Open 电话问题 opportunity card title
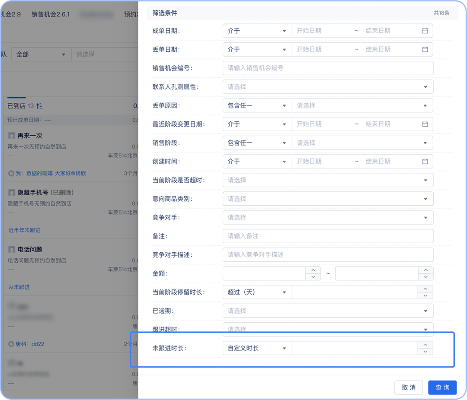The image size is (467, 400). [30, 249]
